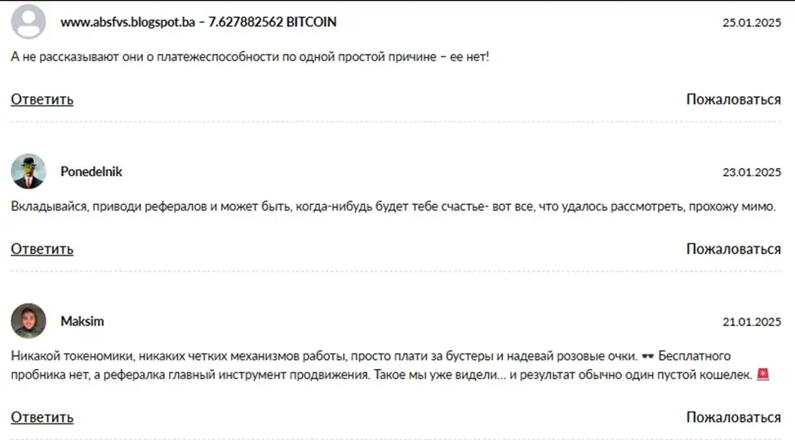
Task: Click the 23.01.2025 comment date
Action: [x=752, y=172]
